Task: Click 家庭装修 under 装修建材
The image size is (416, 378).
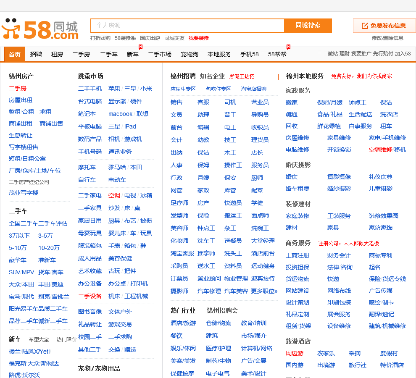Action: (x=298, y=216)
